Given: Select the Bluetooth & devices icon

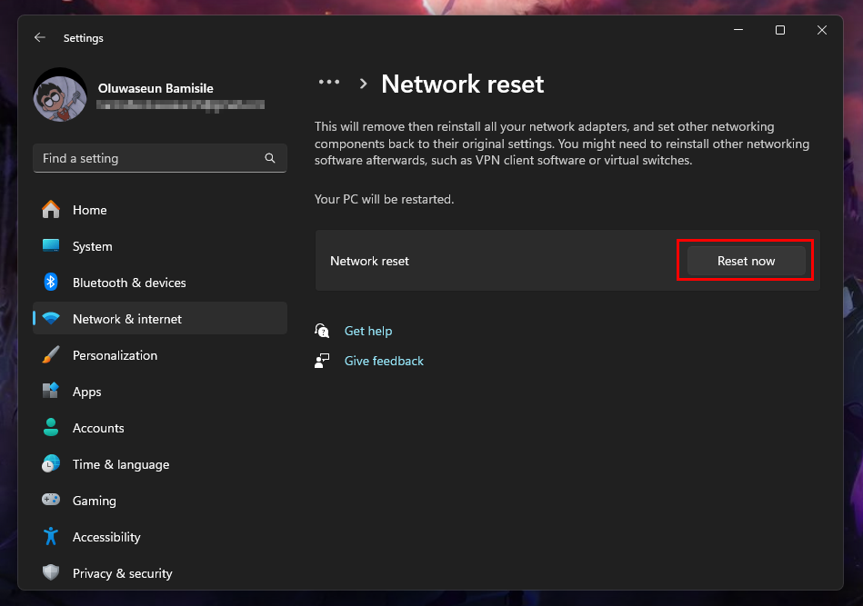Looking at the screenshot, I should (51, 283).
